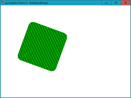Click the lower-left sloped edge of the green bitmap
Image resolution: width=131 pixels, height=98 pixels.
(x=35, y=65)
